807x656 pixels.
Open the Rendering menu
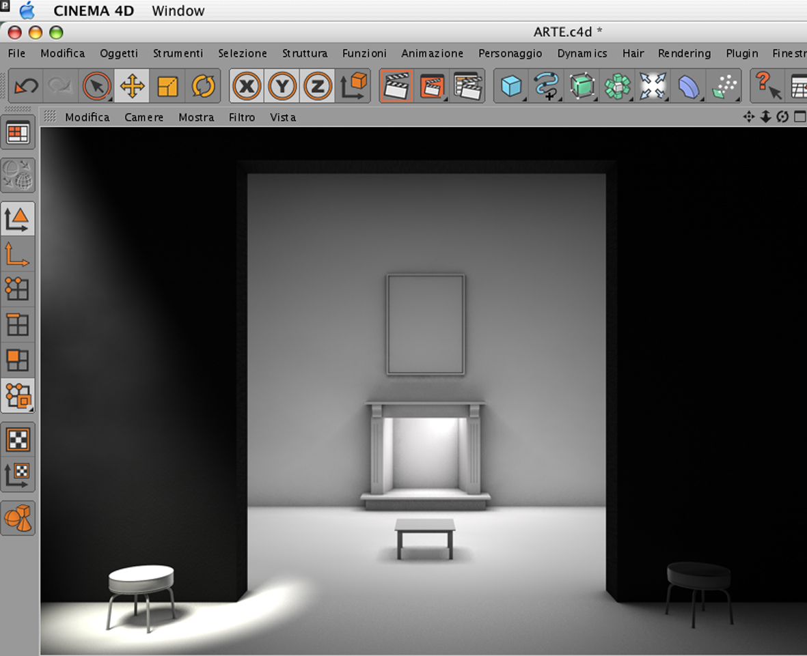click(684, 53)
